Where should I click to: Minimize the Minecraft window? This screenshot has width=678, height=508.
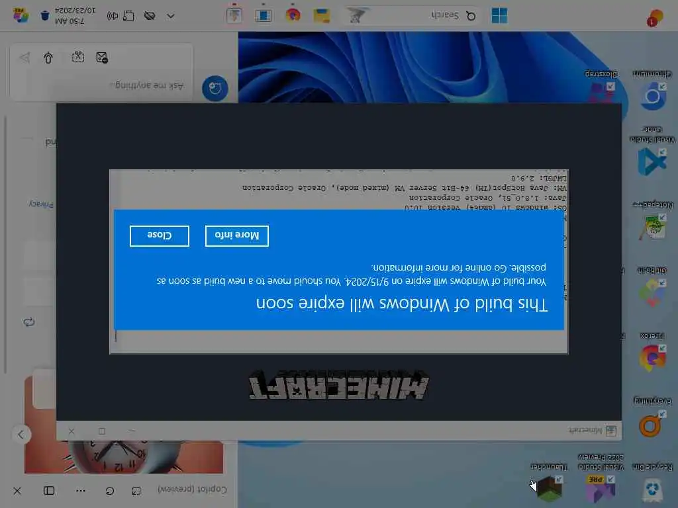point(131,431)
